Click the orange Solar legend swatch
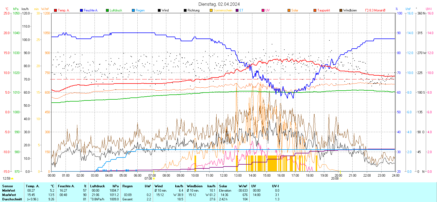This screenshot has width=437, height=202. tap(289, 10)
